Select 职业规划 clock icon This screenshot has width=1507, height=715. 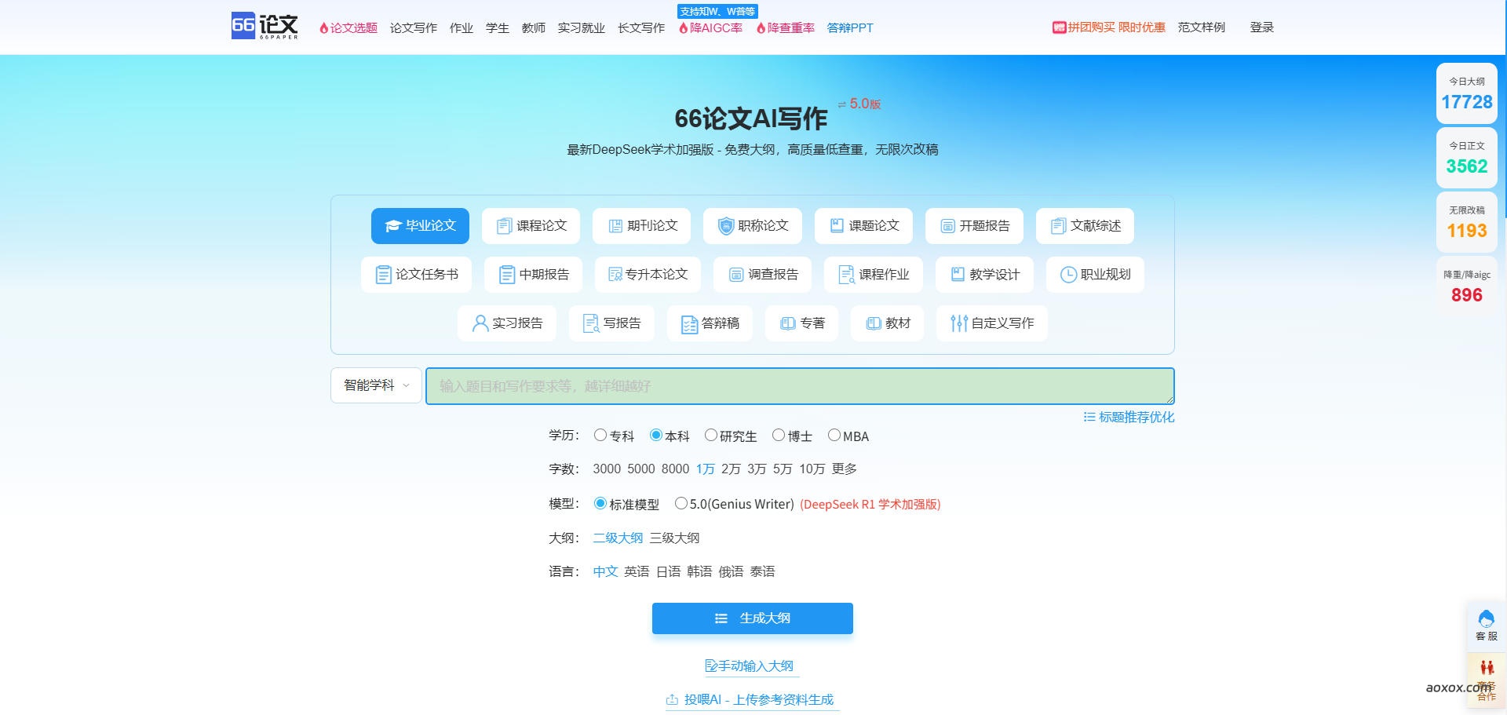click(x=1068, y=275)
